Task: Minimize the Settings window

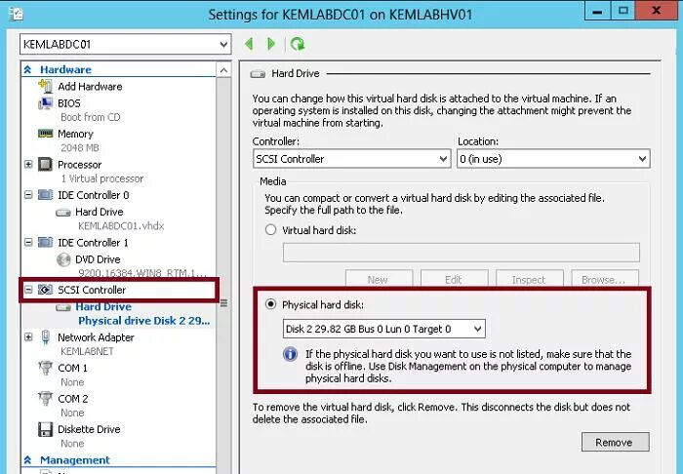Action: point(597,11)
